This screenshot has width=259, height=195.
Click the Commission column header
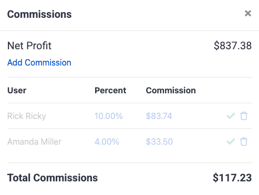171,91
